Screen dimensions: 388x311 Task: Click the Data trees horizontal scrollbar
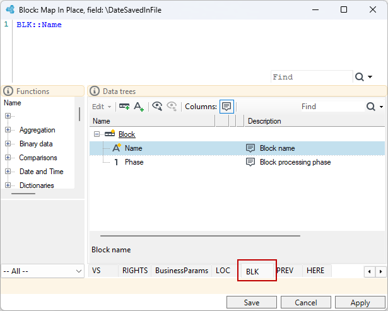tap(200, 236)
